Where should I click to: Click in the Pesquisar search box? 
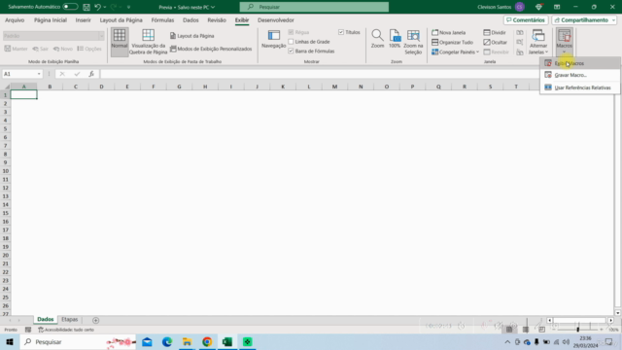click(314, 7)
